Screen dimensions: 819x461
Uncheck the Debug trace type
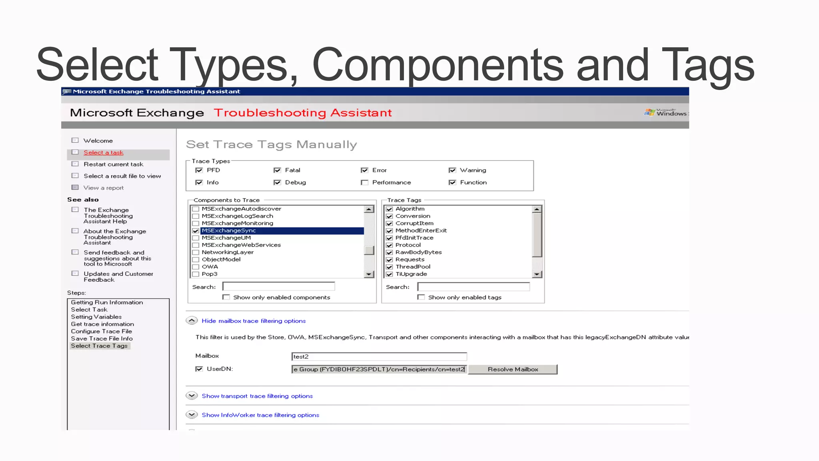click(x=277, y=182)
